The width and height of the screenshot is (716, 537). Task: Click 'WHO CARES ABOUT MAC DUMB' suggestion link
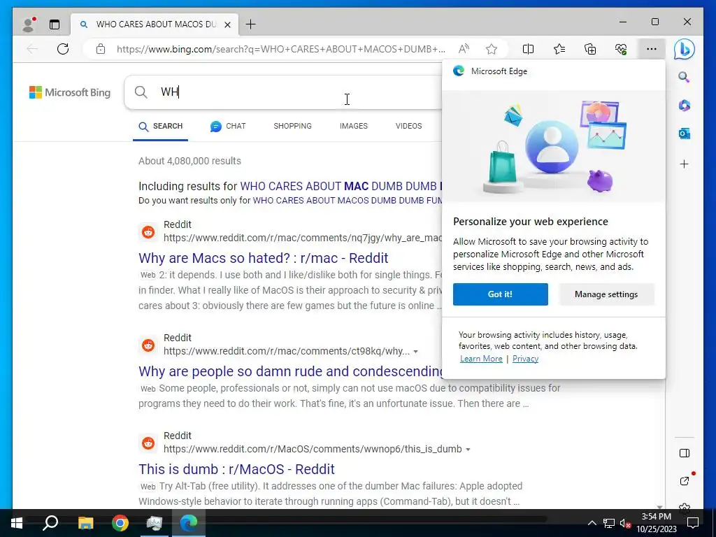click(x=341, y=186)
